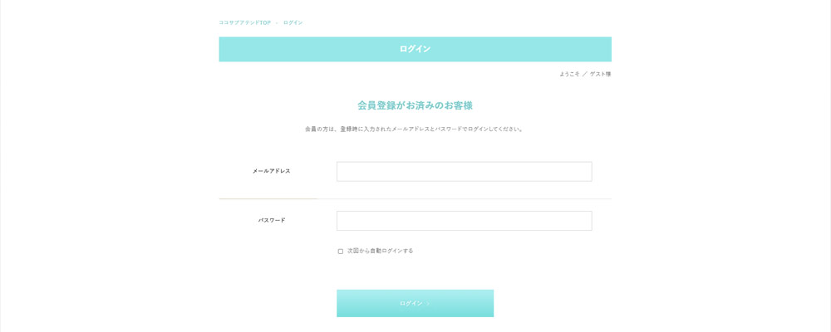
Task: Click the ゲスト様 guest name text
Action: [600, 74]
